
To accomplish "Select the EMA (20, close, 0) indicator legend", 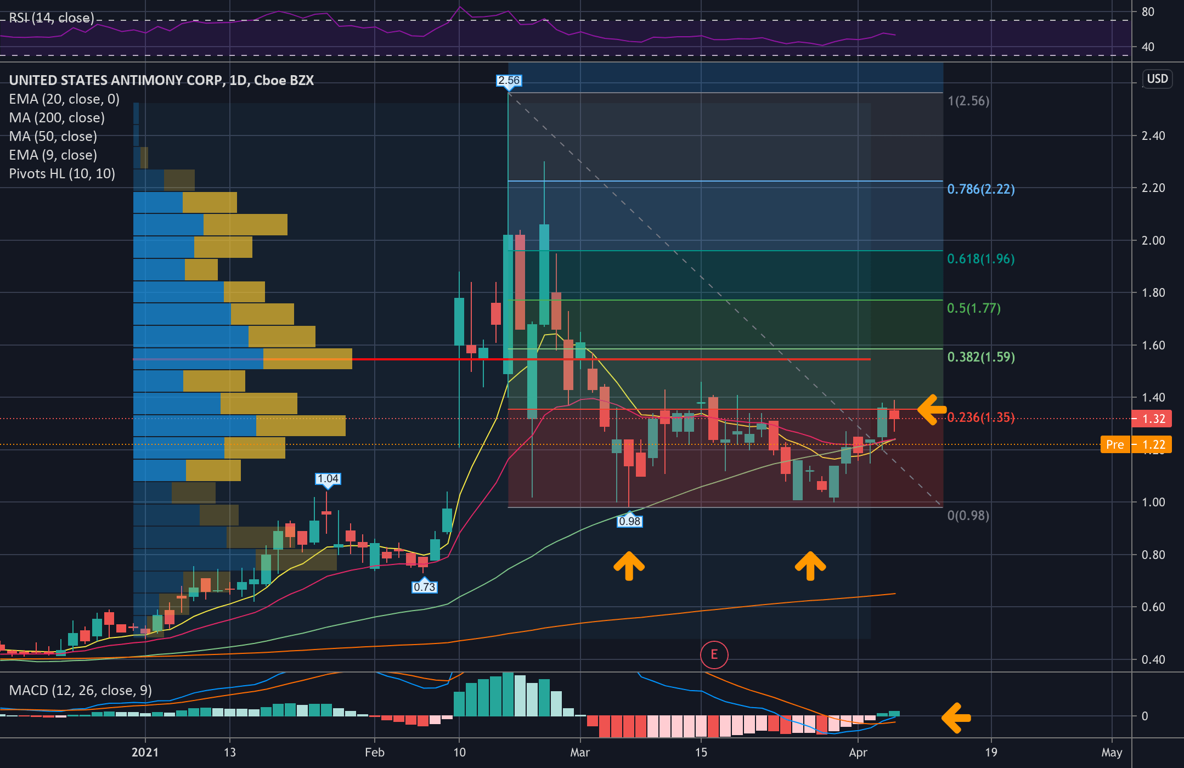I will tap(64, 99).
